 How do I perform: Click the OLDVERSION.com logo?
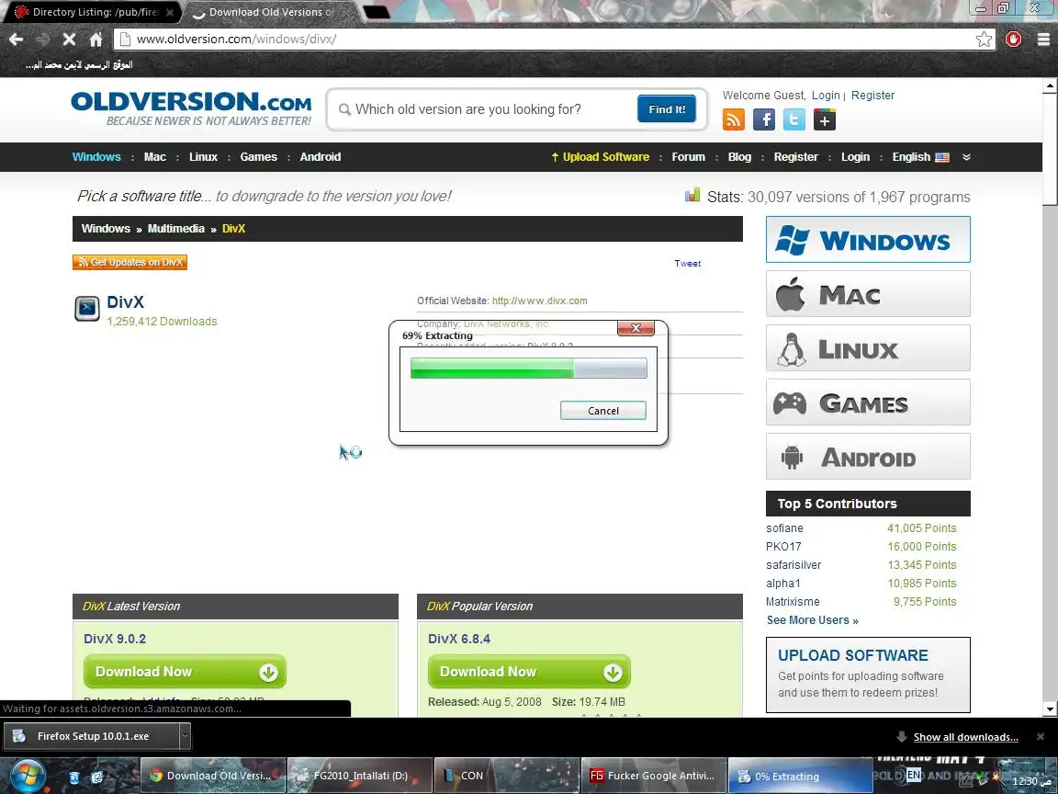point(191,108)
